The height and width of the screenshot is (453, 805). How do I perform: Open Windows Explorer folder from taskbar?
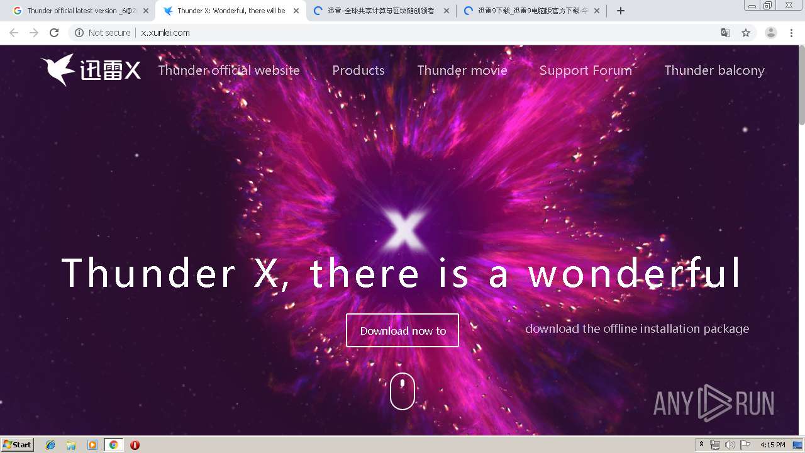coord(71,445)
